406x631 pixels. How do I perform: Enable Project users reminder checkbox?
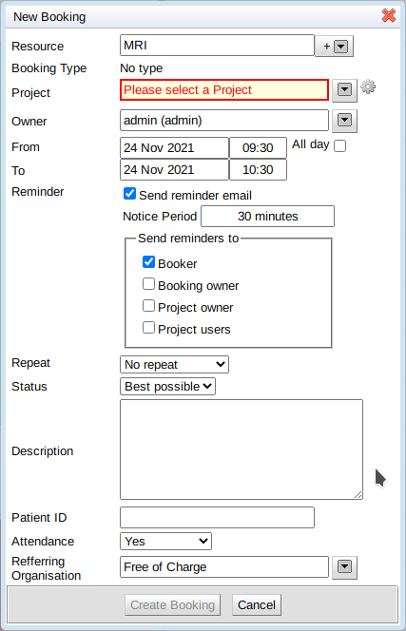(x=148, y=328)
